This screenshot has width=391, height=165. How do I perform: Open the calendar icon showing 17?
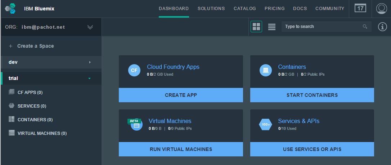tap(360, 8)
